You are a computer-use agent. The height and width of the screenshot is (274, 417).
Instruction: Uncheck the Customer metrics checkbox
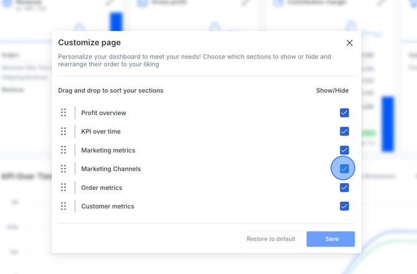(x=344, y=206)
